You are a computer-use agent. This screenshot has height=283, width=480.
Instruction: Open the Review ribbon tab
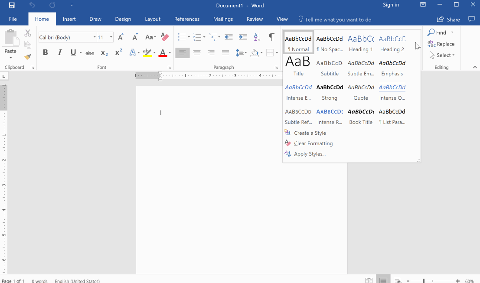(x=255, y=19)
